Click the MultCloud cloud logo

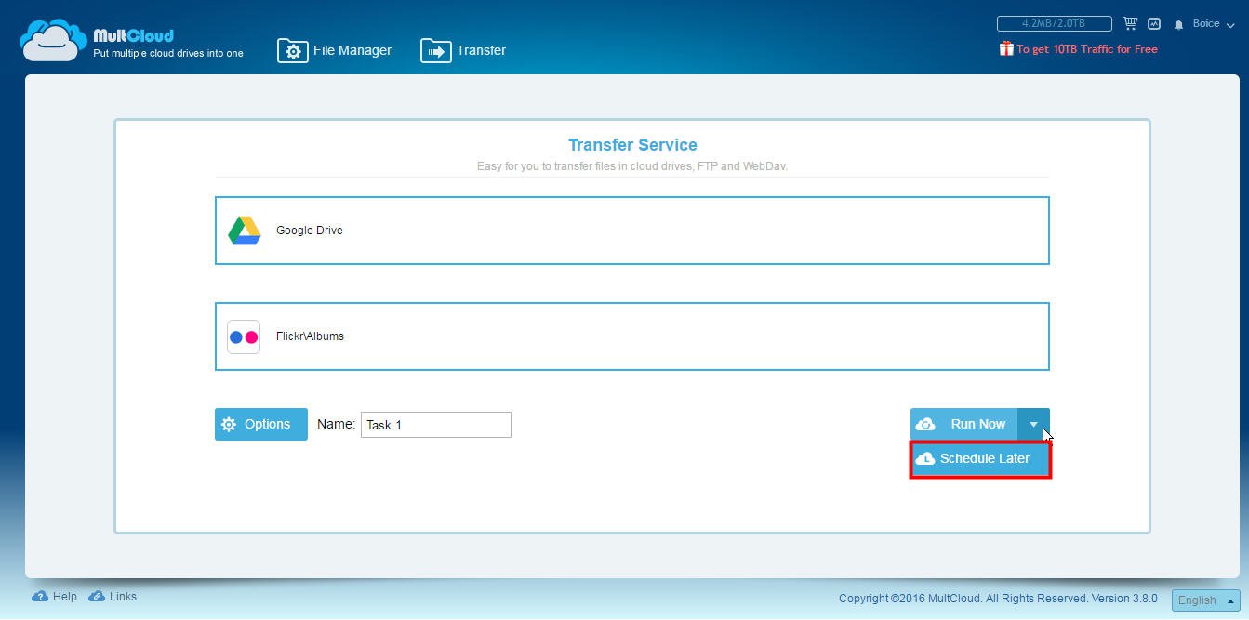click(x=53, y=40)
